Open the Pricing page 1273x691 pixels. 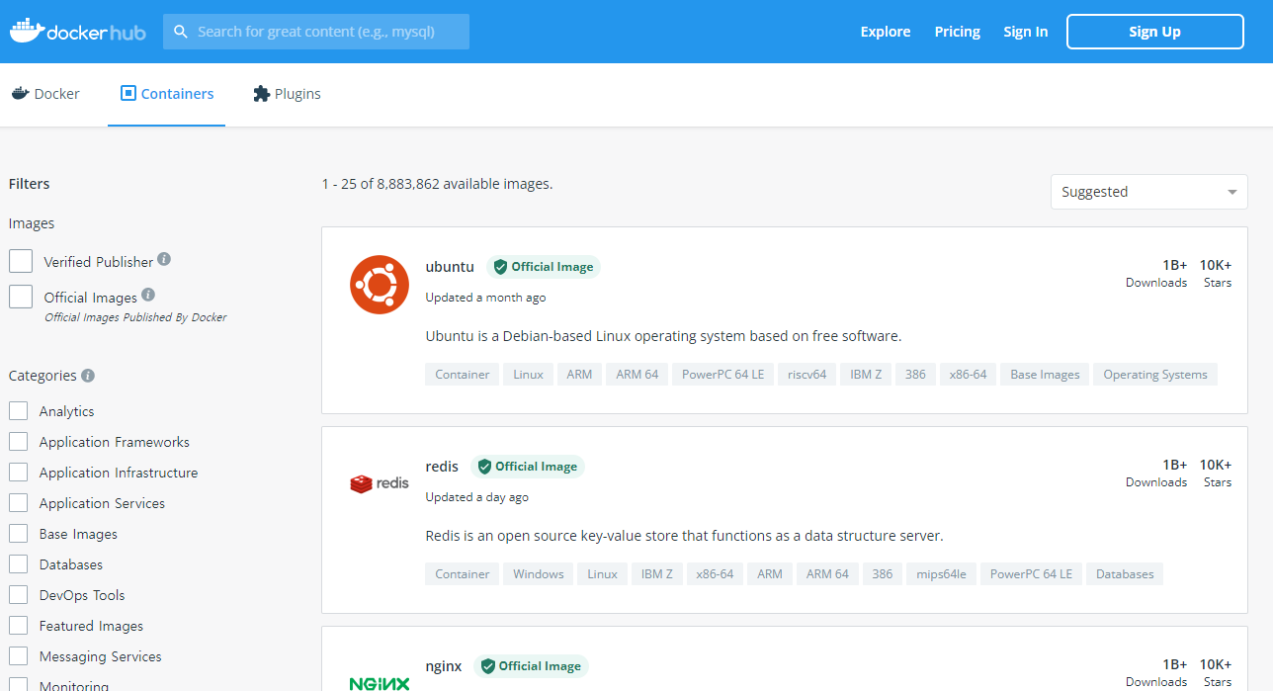click(958, 32)
